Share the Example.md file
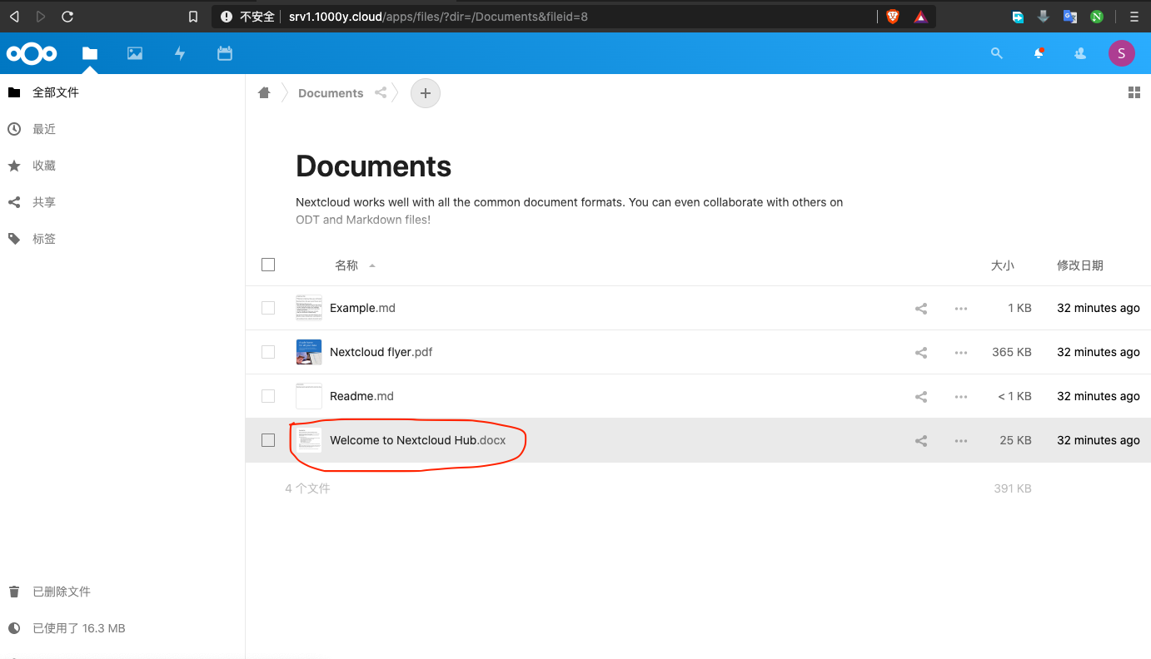 (x=921, y=308)
